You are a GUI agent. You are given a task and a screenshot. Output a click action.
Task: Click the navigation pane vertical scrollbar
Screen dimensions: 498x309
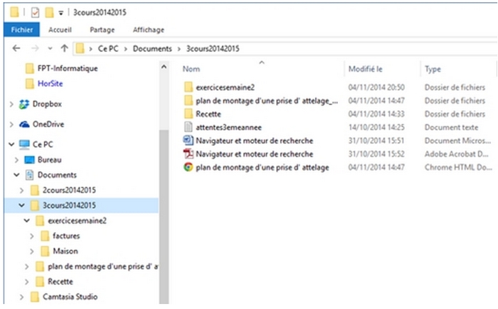(163, 178)
